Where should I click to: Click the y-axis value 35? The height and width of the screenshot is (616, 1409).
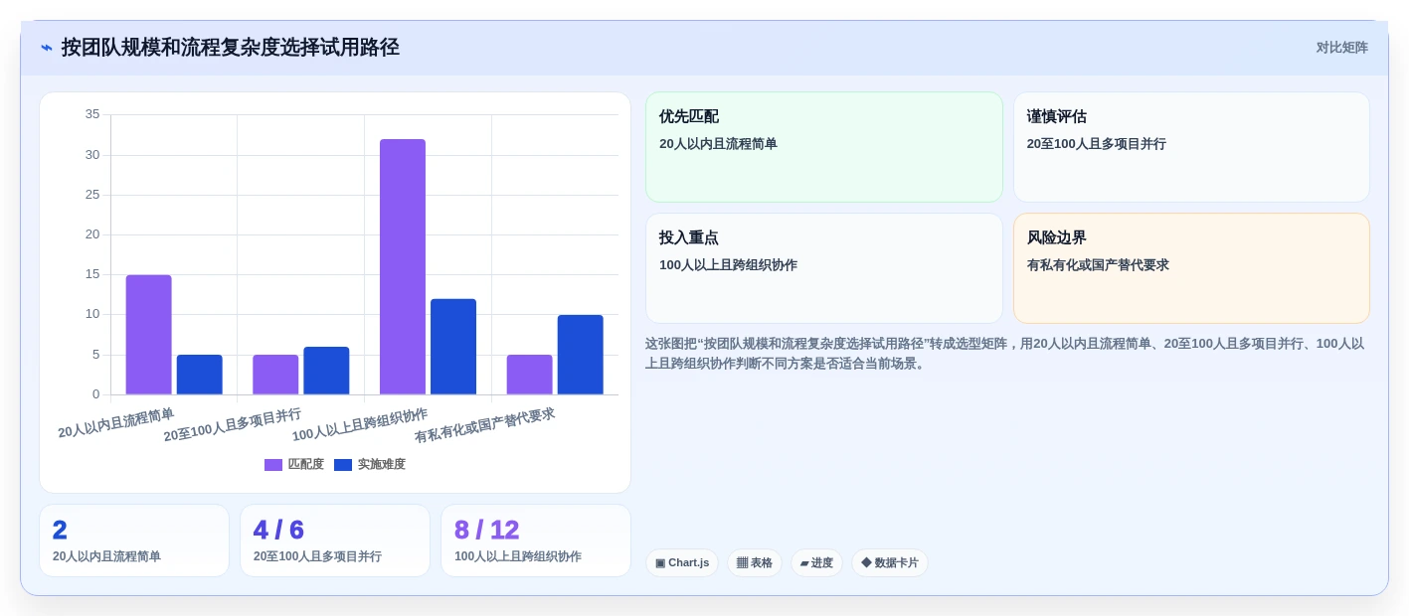click(92, 114)
